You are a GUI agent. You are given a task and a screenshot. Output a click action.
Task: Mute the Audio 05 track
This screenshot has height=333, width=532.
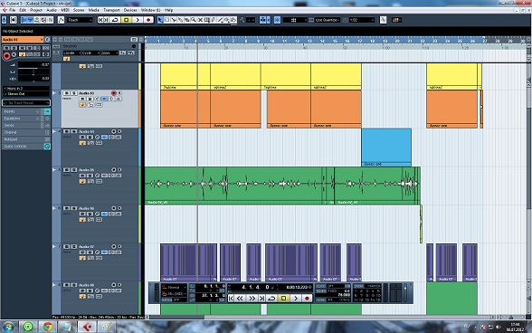tap(67, 170)
